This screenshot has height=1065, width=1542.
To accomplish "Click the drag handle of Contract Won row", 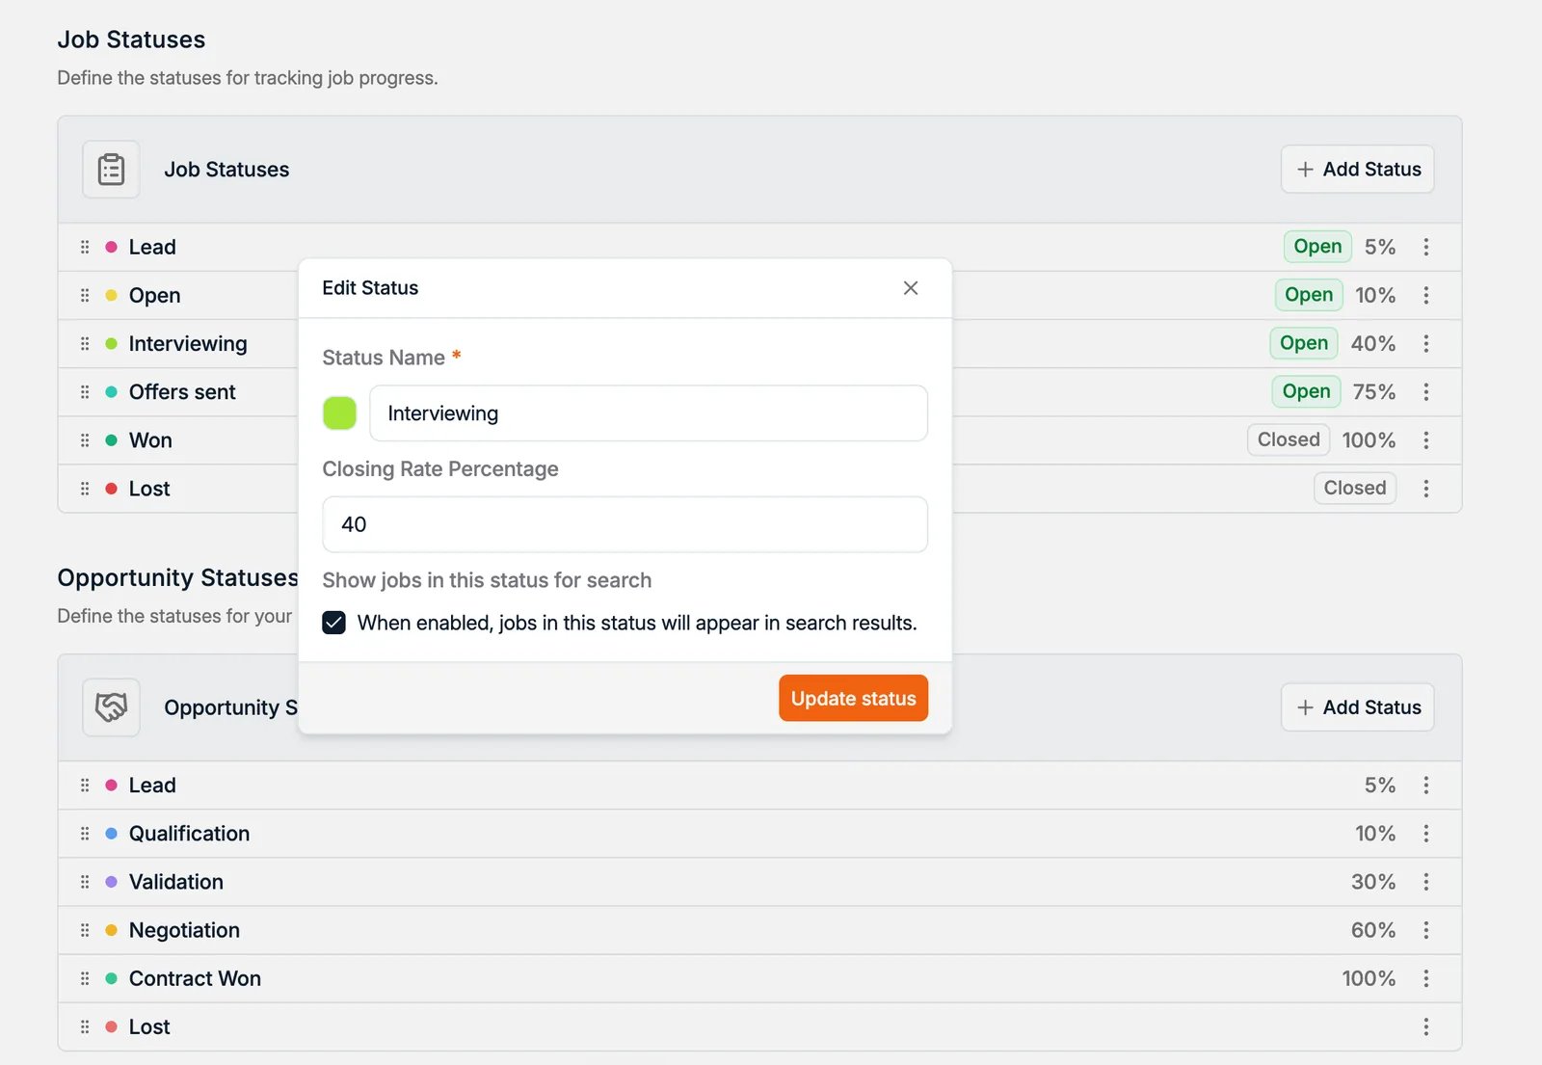I will click(85, 978).
